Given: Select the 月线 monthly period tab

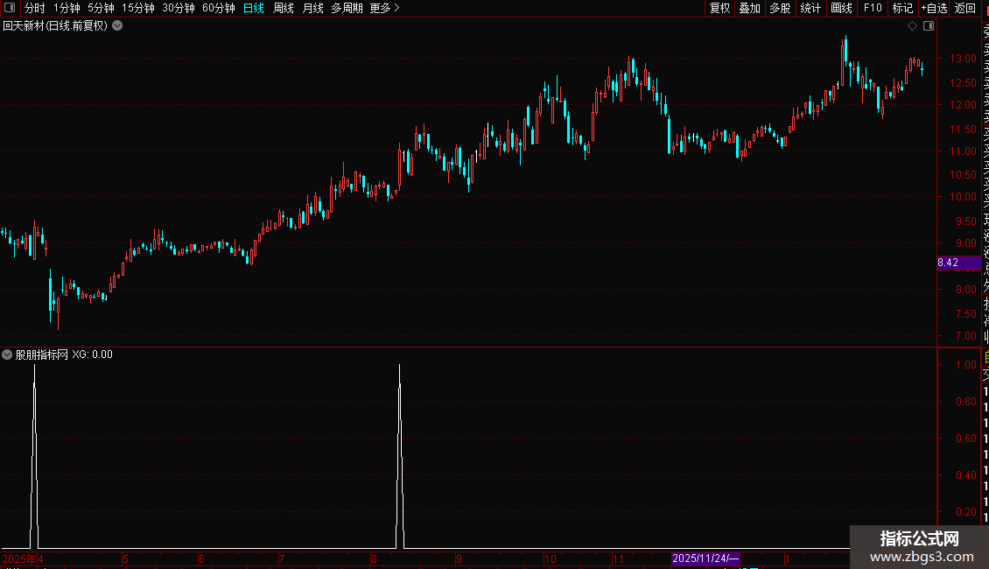Looking at the screenshot, I should click(x=312, y=8).
